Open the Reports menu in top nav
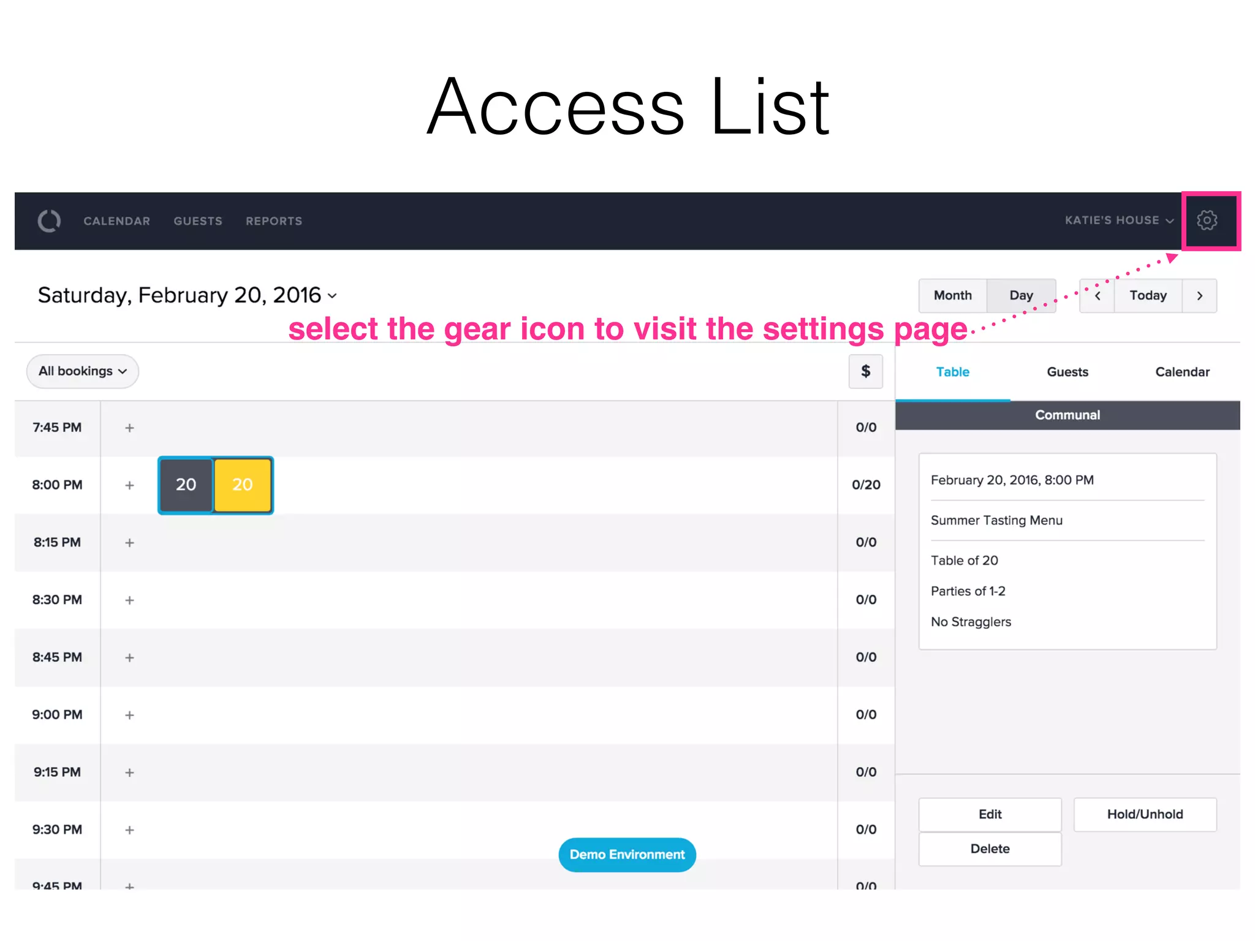The image size is (1255, 941). [x=274, y=221]
